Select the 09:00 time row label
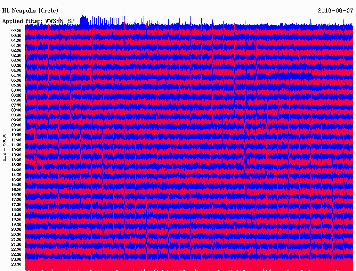Viewport: 356px width, 271px height. point(16,120)
